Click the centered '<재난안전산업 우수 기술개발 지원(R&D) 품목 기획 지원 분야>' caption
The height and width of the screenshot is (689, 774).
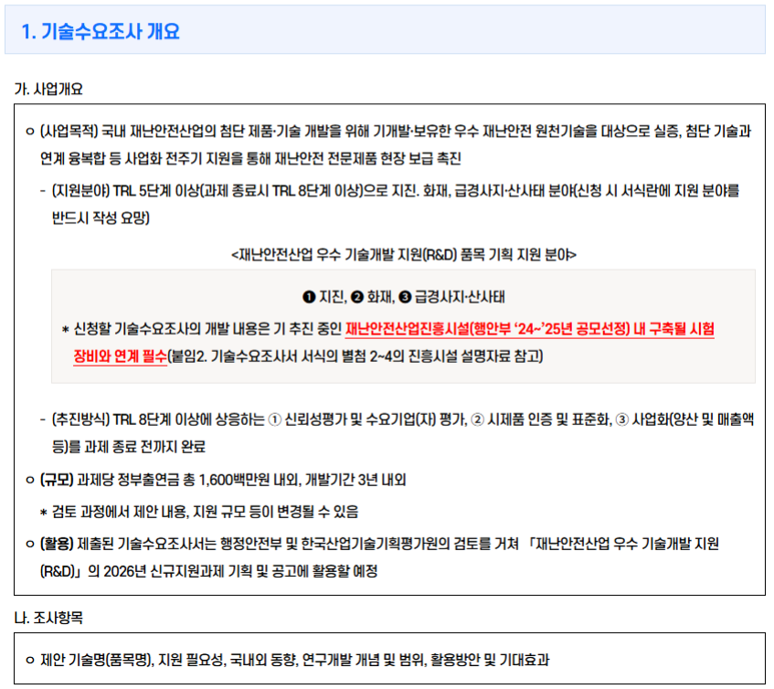[403, 253]
